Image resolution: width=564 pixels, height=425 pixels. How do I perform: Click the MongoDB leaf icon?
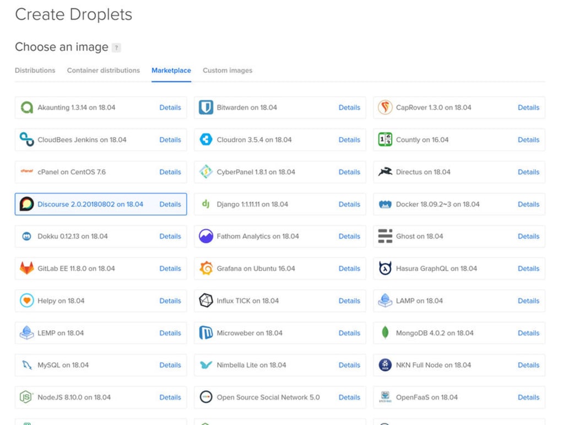pos(385,332)
